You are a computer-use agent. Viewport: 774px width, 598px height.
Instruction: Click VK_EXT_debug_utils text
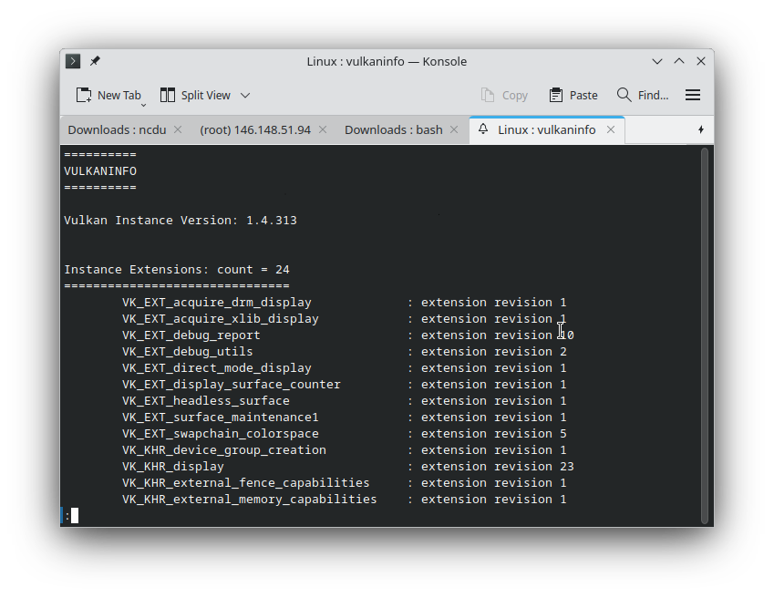coord(188,352)
